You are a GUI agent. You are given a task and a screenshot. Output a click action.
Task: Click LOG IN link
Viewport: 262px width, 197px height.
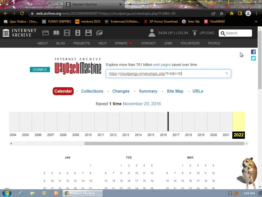[182, 33]
